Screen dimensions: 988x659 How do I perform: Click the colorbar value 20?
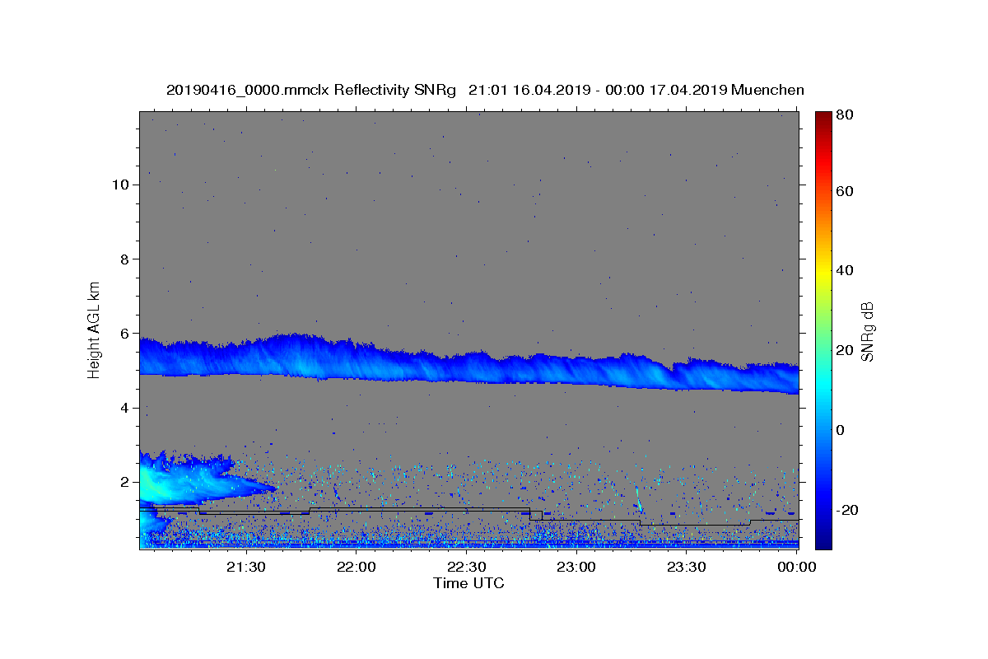[x=845, y=350]
